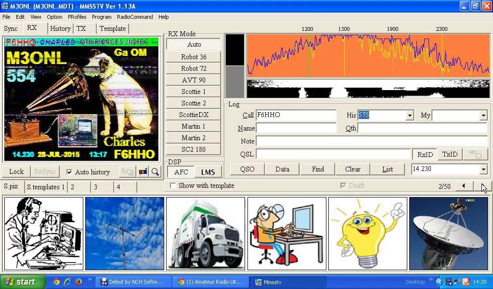The image size is (493, 289).
Task: Open the PRofiles menu
Action: point(77,17)
